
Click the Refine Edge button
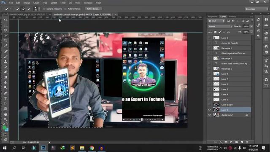(x=93, y=9)
